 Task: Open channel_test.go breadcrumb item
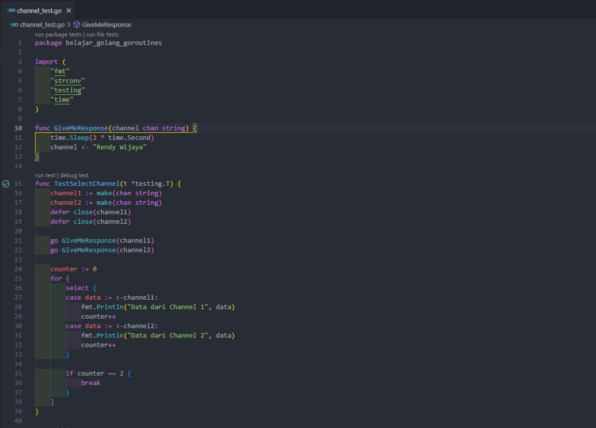click(42, 24)
